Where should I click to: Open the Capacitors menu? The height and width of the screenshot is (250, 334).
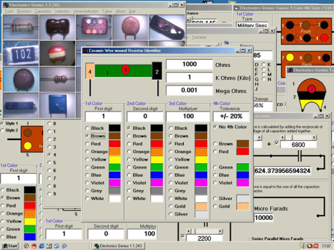tap(43, 11)
